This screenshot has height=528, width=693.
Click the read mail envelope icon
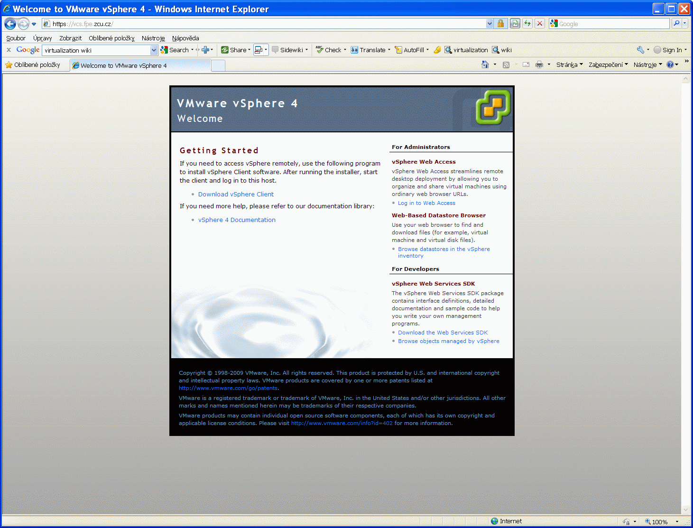pos(526,65)
